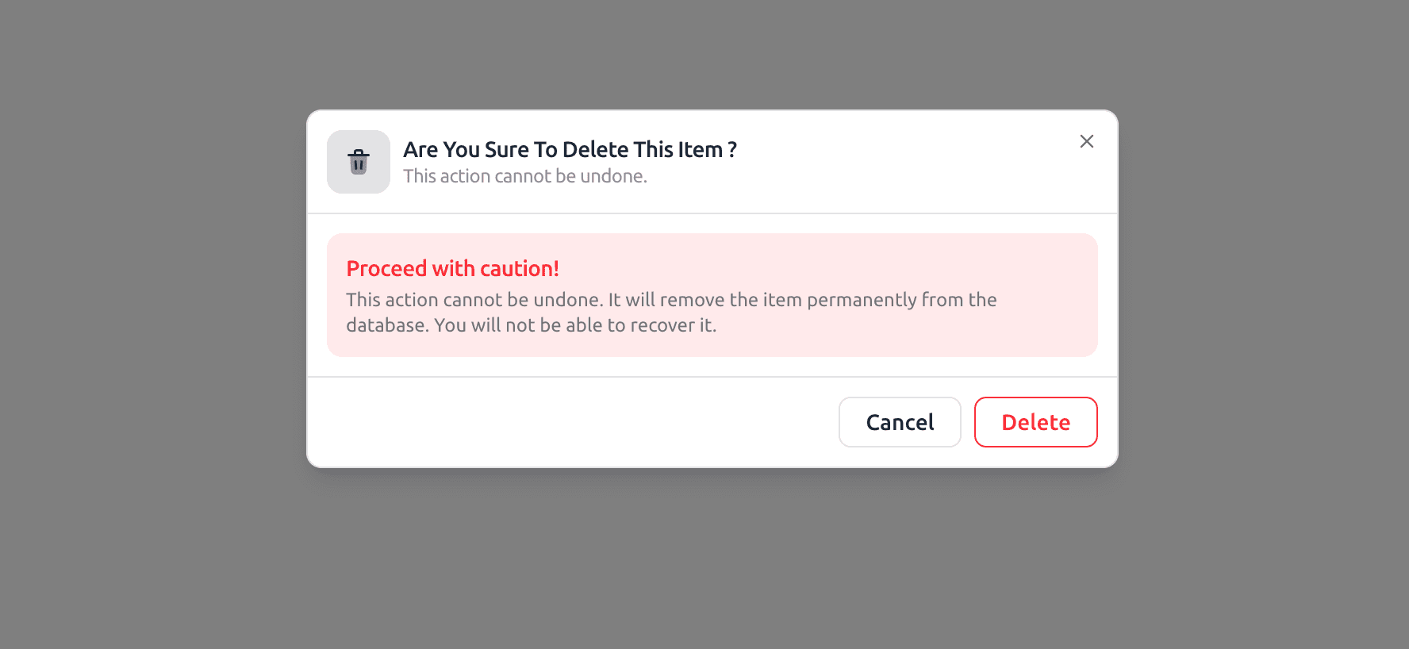
Task: Click the trash lid on the bin icon
Action: click(358, 155)
